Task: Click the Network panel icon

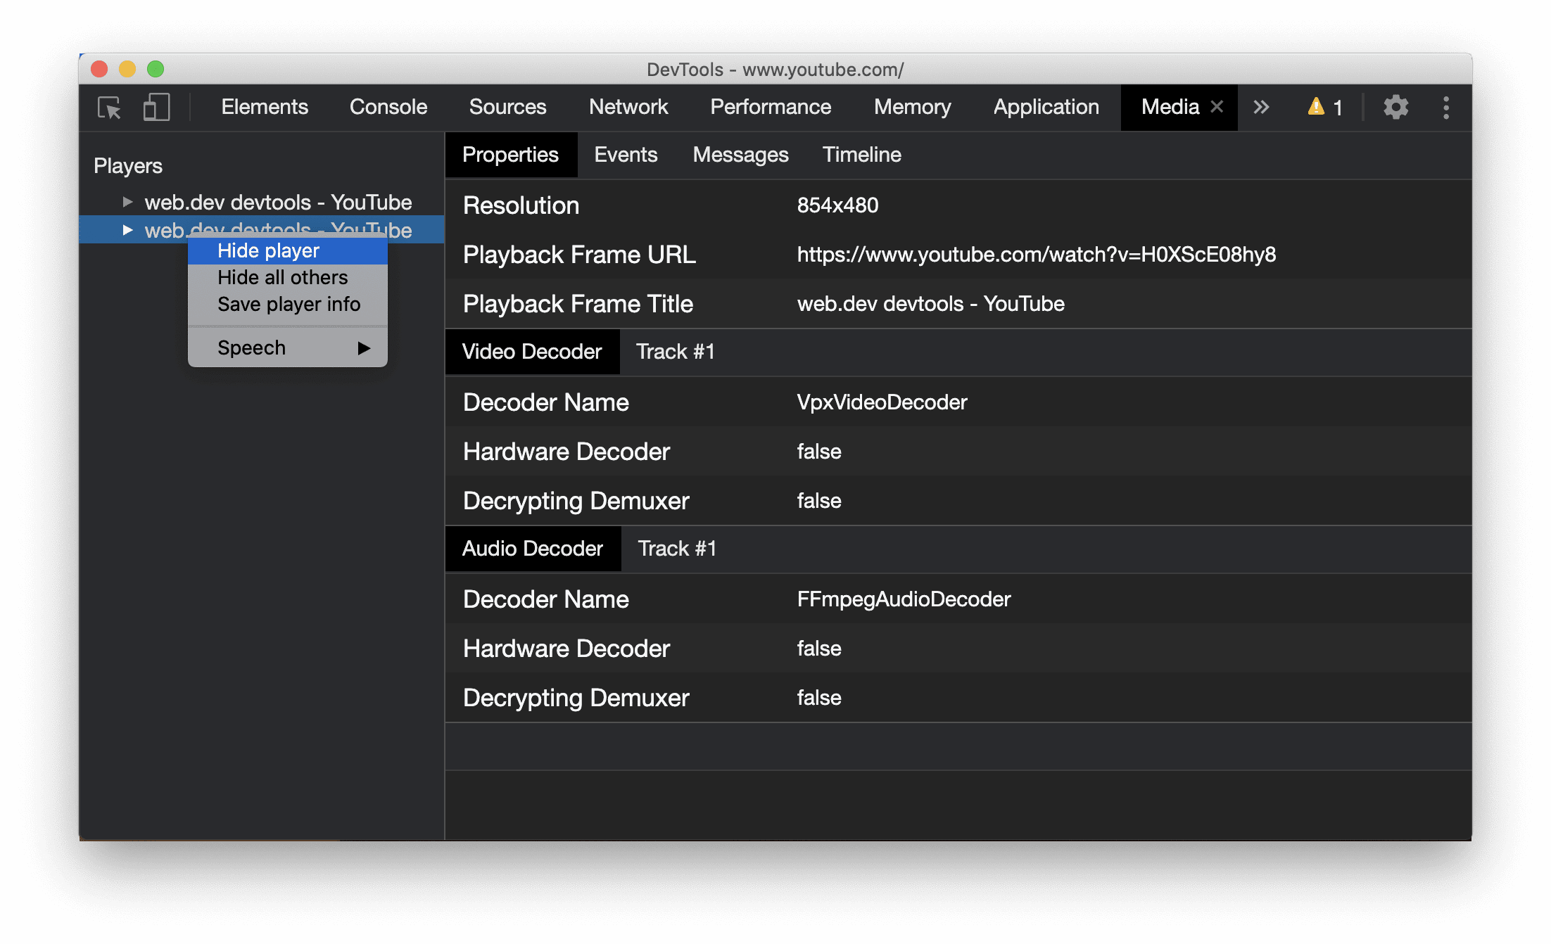Action: (x=628, y=106)
